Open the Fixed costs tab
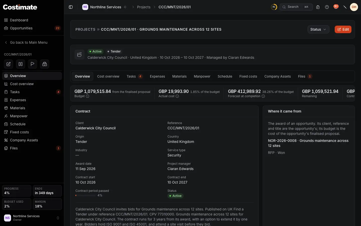This screenshot has height=226, width=361. click(248, 76)
